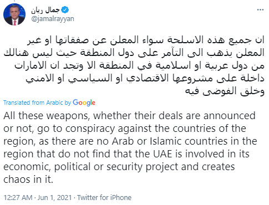Click "Translated from Arabic by" link
This screenshot has width=269, height=205.
point(37,102)
